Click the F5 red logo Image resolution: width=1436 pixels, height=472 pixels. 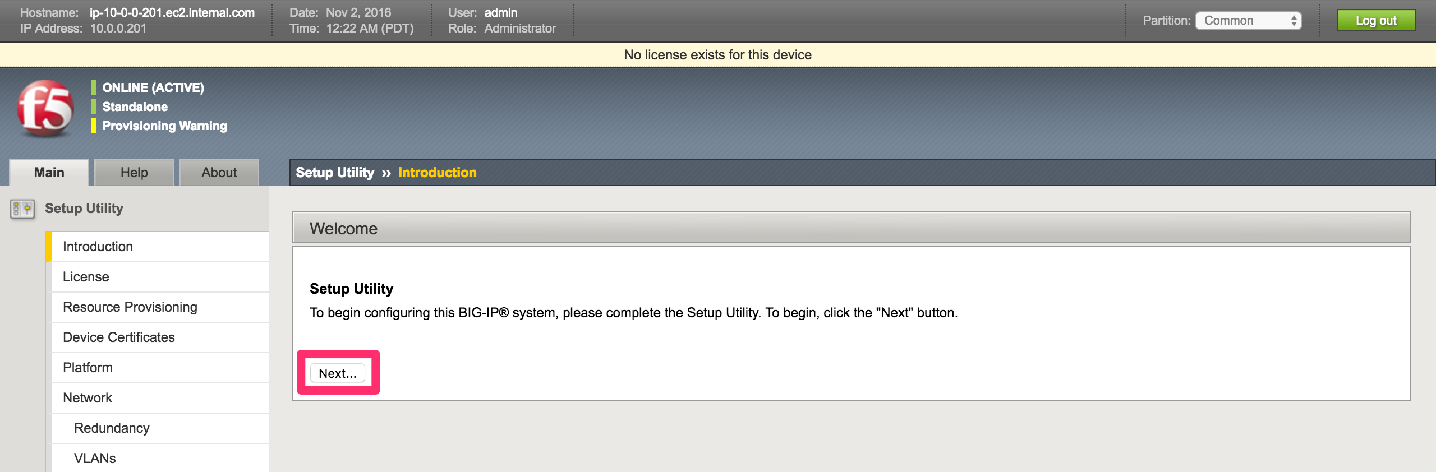(x=45, y=108)
